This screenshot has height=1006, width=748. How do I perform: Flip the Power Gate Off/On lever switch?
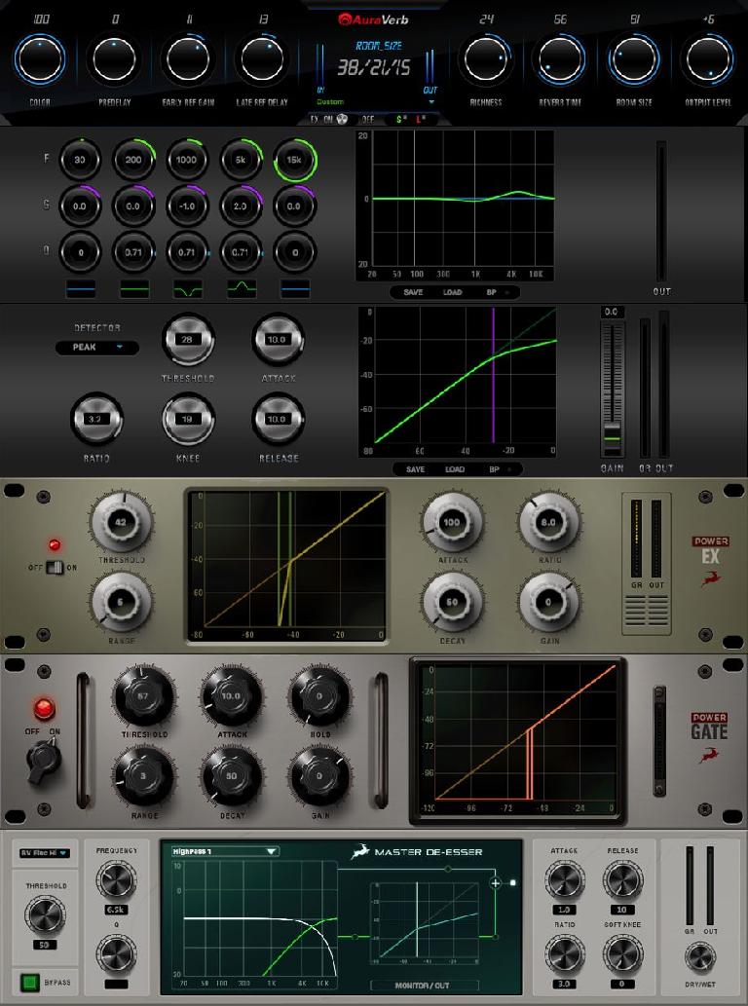tap(44, 761)
